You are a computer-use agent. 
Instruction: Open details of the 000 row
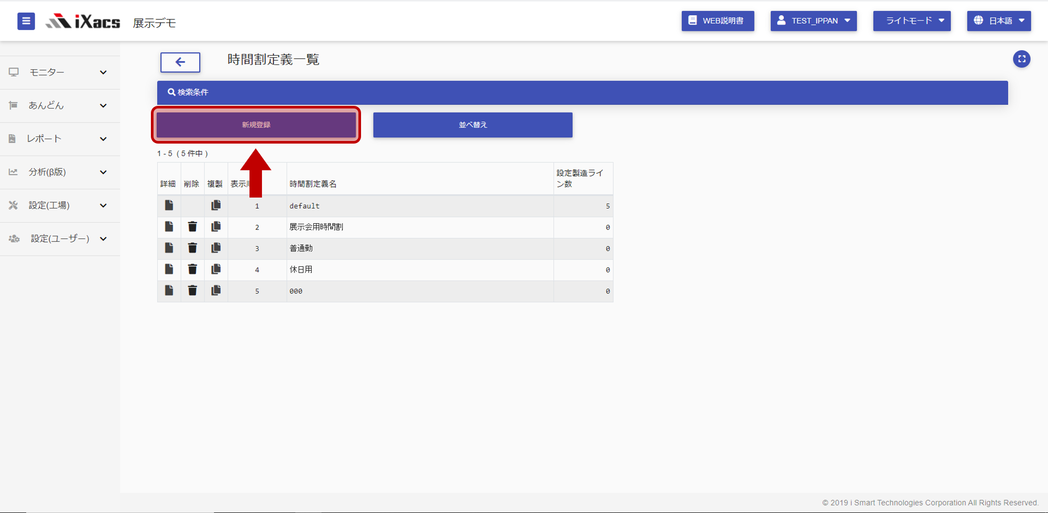point(169,290)
